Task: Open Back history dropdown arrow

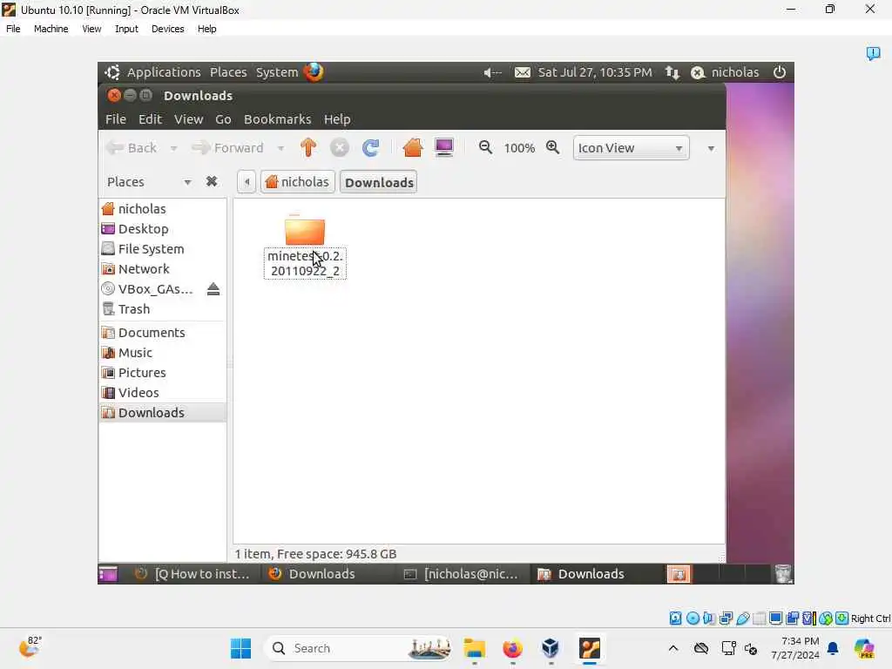Action: (173, 148)
